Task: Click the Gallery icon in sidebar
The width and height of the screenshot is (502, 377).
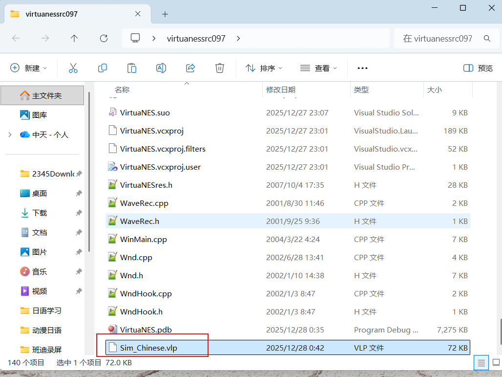Action: tap(24, 115)
